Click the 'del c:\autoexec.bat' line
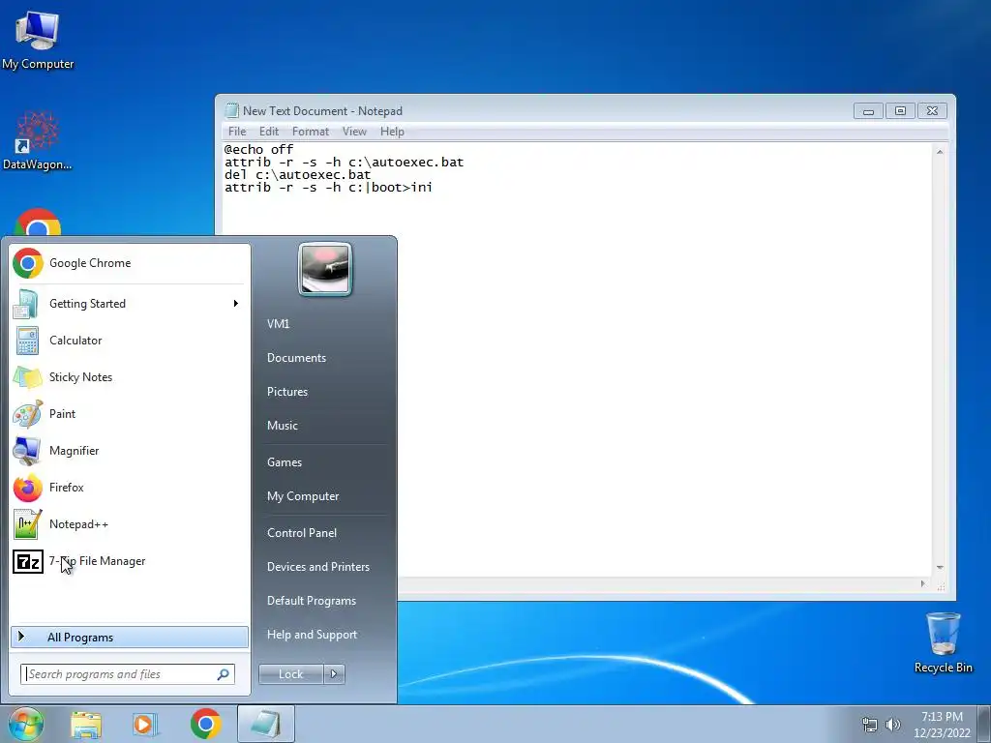The image size is (991, 743). [x=298, y=175]
